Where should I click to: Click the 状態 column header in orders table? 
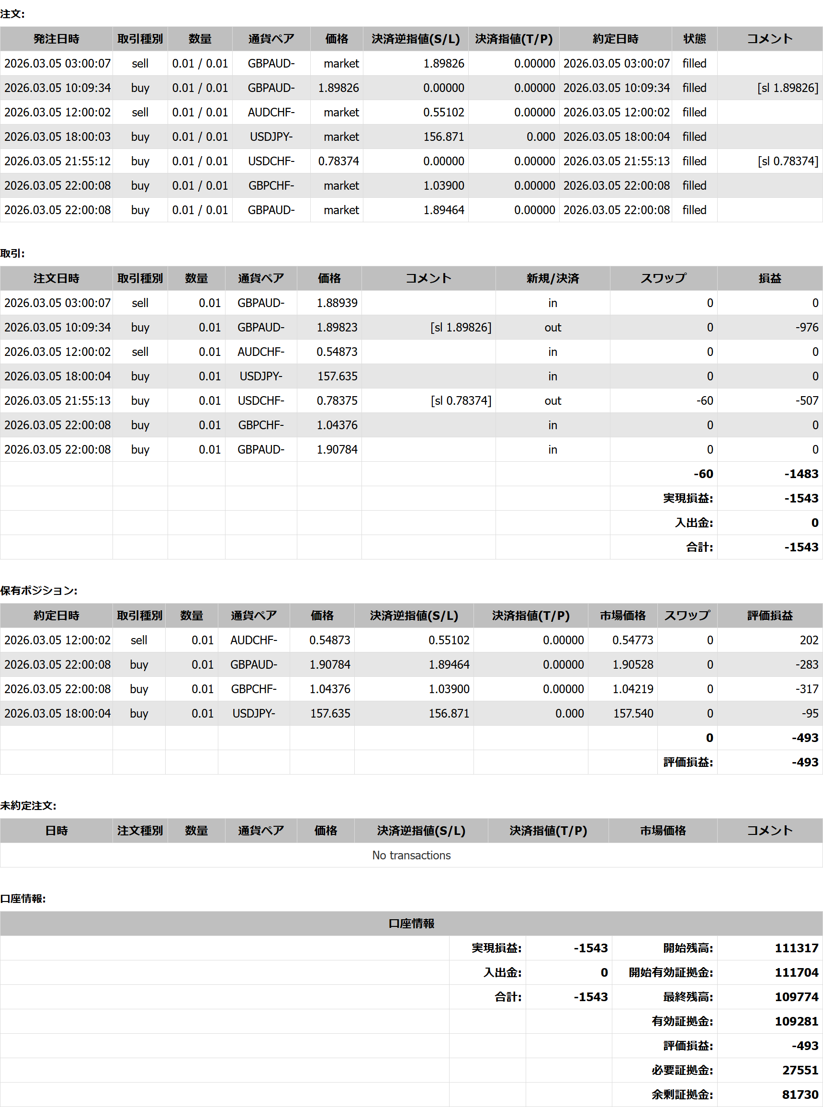click(x=694, y=39)
